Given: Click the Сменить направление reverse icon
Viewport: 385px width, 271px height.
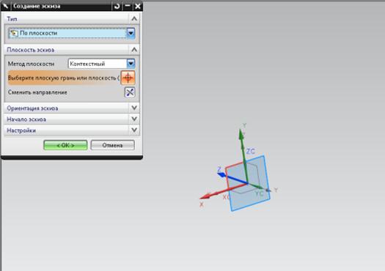Looking at the screenshot, I should click(x=129, y=92).
